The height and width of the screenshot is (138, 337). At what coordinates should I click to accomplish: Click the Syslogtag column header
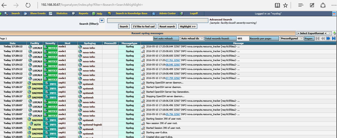[90, 43]
